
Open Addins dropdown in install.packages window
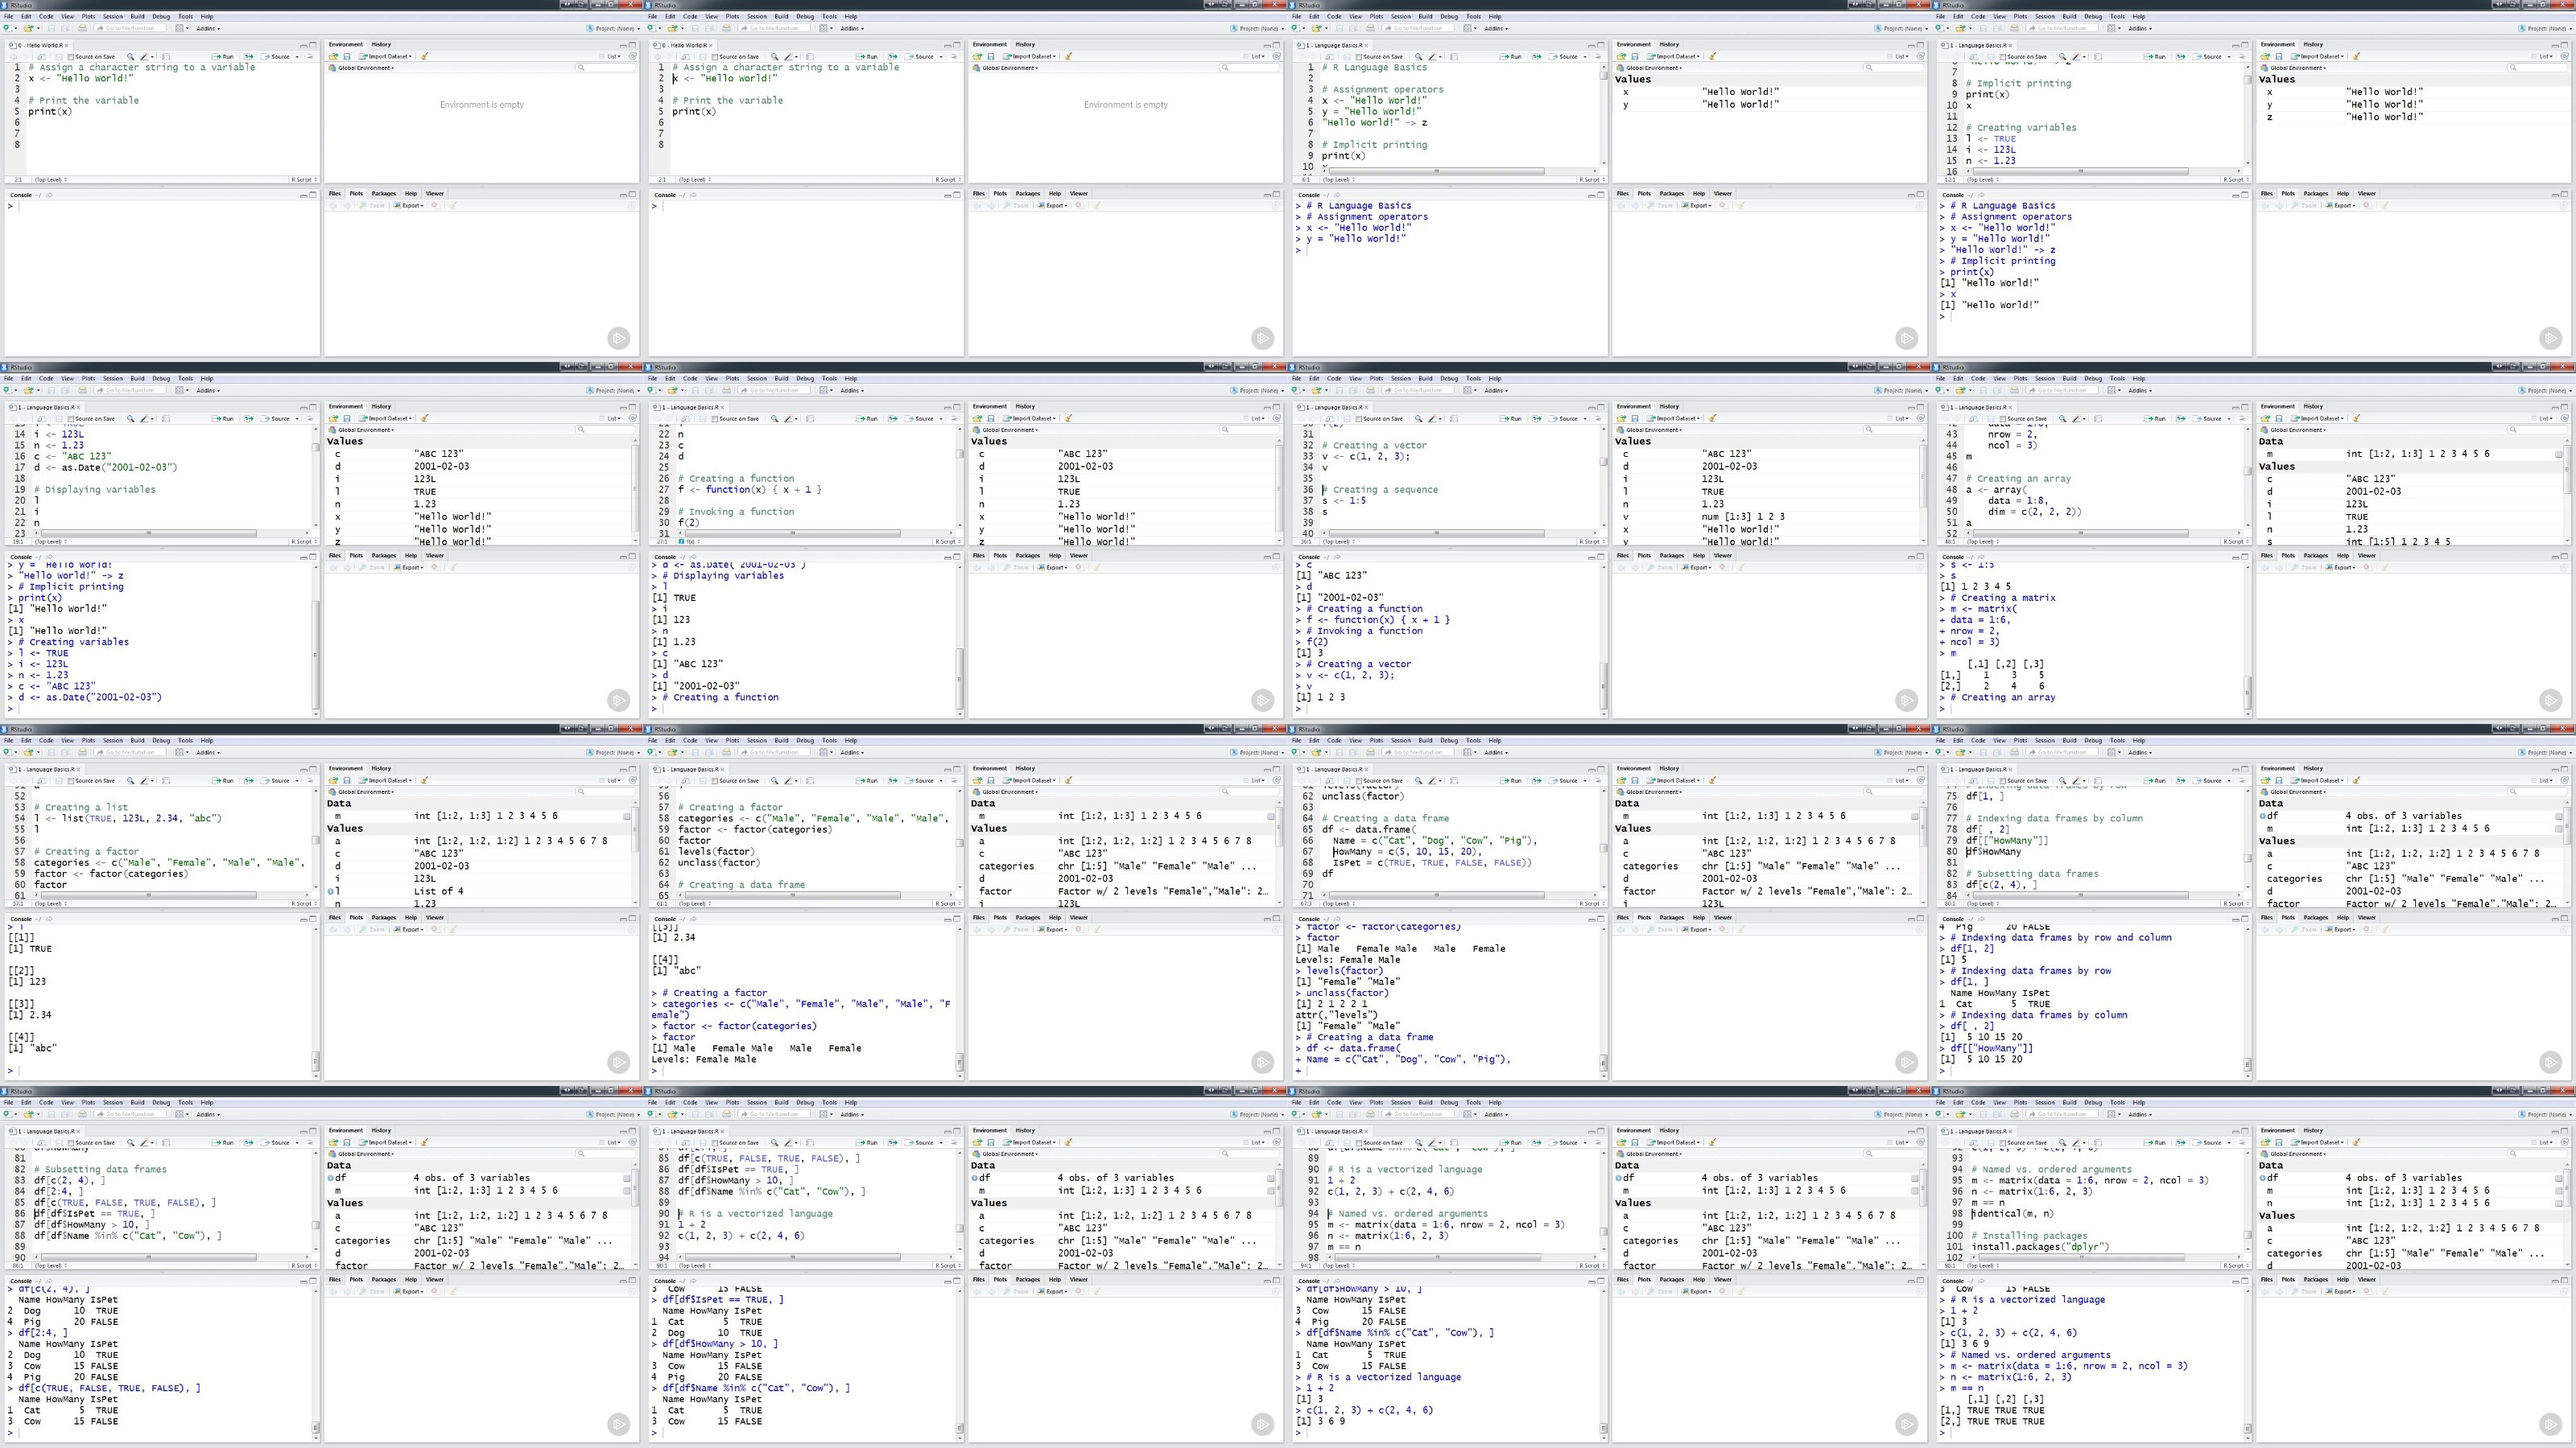pos(2140,1114)
